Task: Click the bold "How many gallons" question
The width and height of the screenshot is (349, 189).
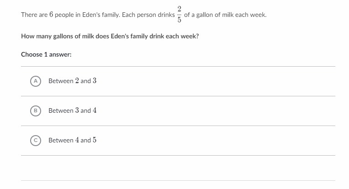Action: pos(110,36)
